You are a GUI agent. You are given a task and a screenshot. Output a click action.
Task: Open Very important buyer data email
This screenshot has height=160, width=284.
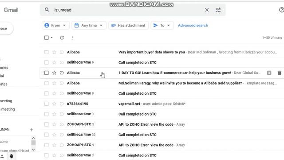[x=162, y=52]
